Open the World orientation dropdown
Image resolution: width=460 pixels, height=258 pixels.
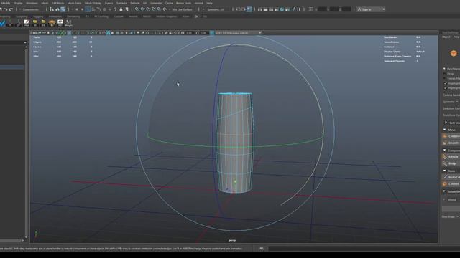pos(452,200)
